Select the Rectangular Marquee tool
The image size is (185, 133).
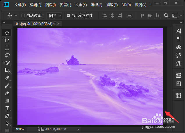pos(7,47)
